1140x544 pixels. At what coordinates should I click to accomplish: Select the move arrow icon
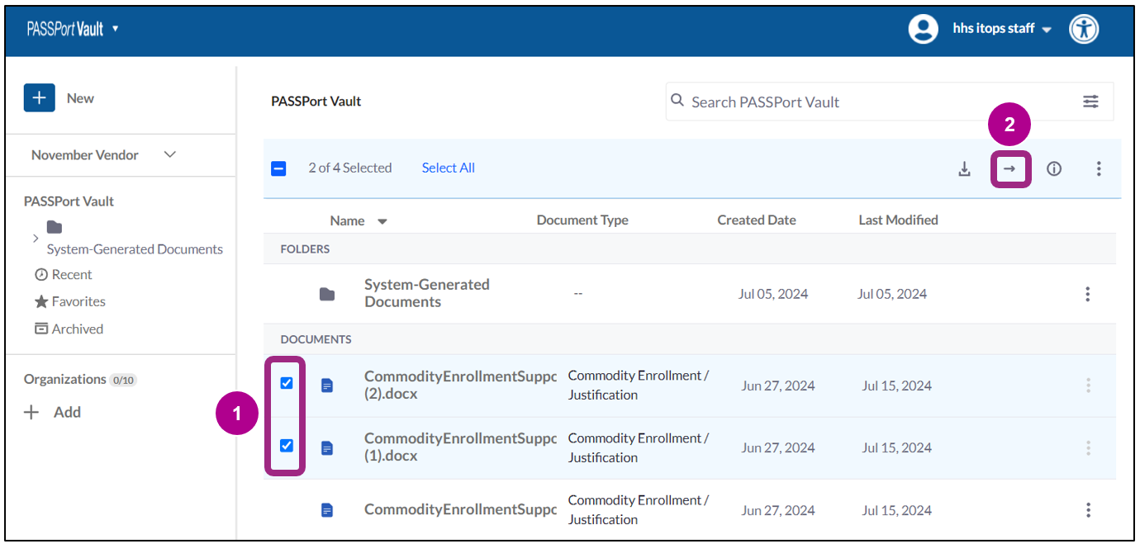1009,168
